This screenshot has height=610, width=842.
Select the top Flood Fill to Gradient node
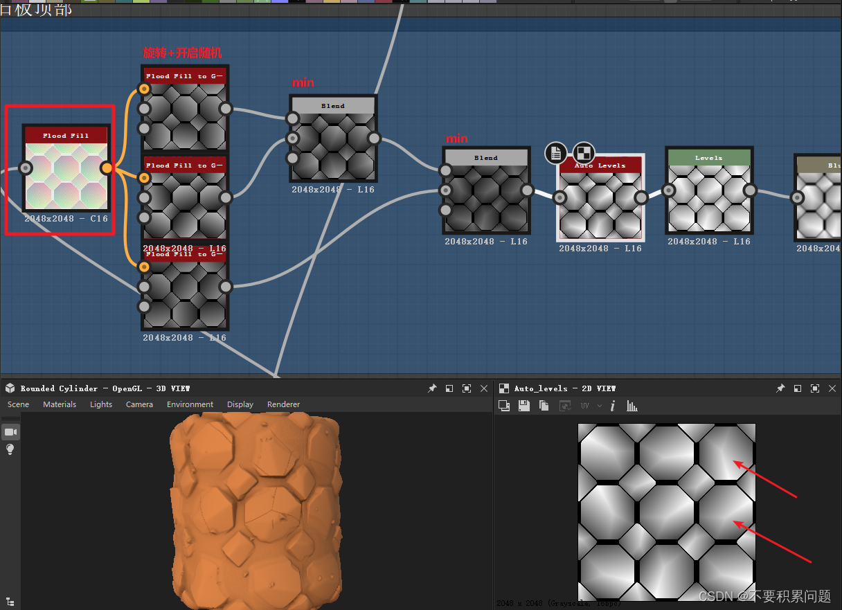click(185, 109)
